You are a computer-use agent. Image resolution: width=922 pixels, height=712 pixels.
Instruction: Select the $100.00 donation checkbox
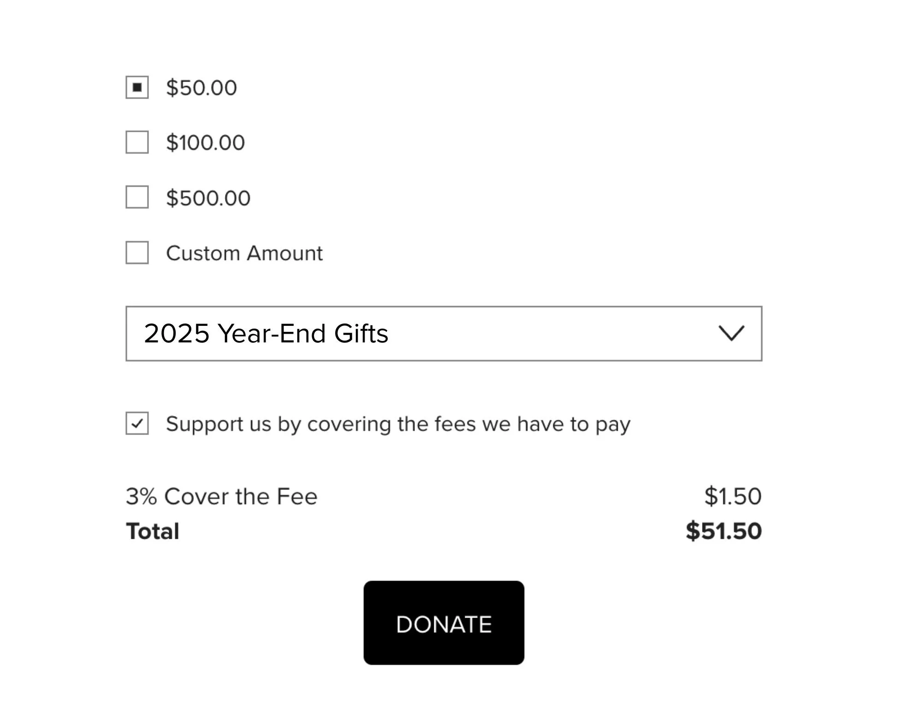tap(137, 142)
